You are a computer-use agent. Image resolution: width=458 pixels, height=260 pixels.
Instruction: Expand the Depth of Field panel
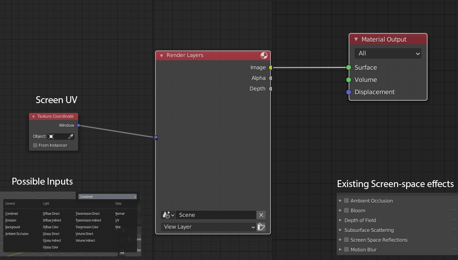coord(340,220)
